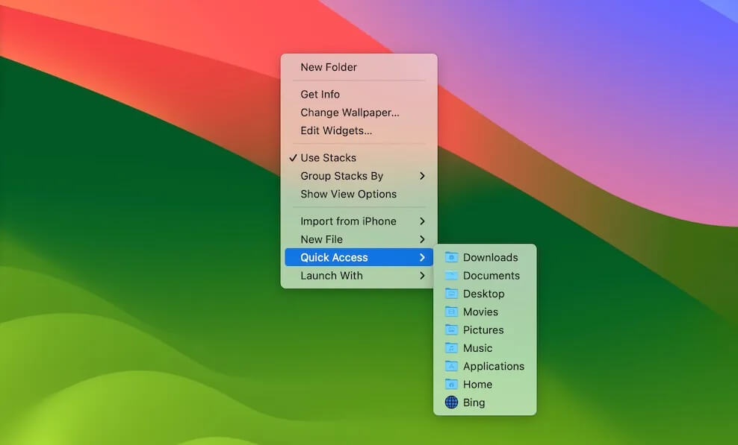Select Show View Options
Viewport: 738px width, 445px height.
pos(347,194)
